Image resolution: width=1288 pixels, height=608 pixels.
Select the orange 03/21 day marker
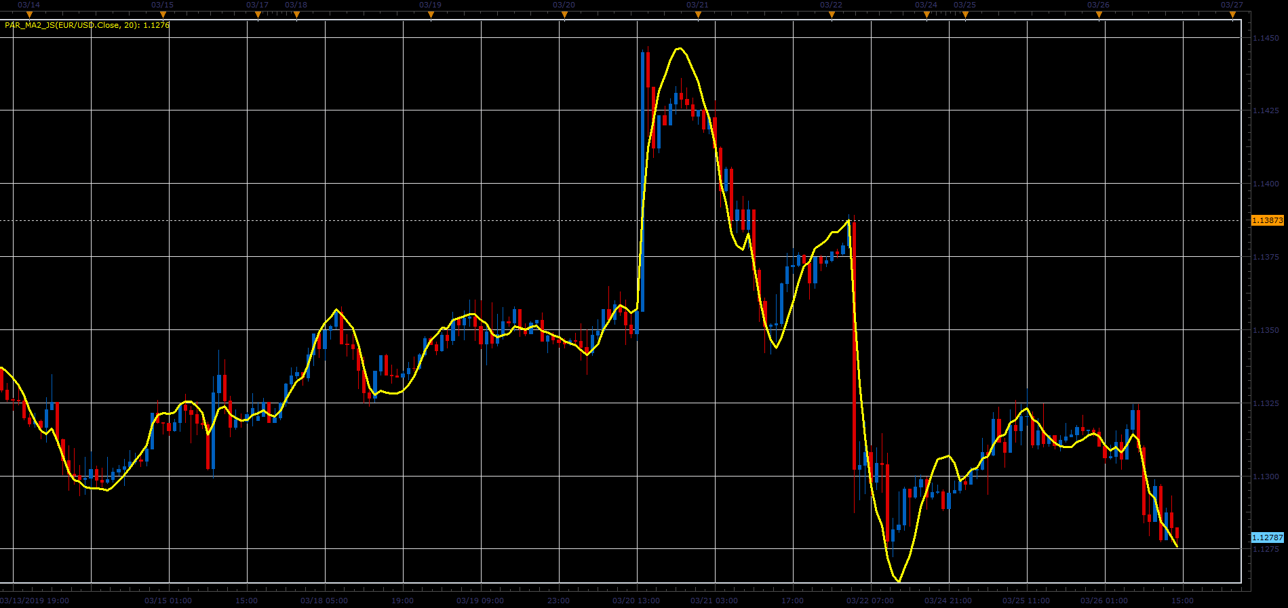[698, 15]
